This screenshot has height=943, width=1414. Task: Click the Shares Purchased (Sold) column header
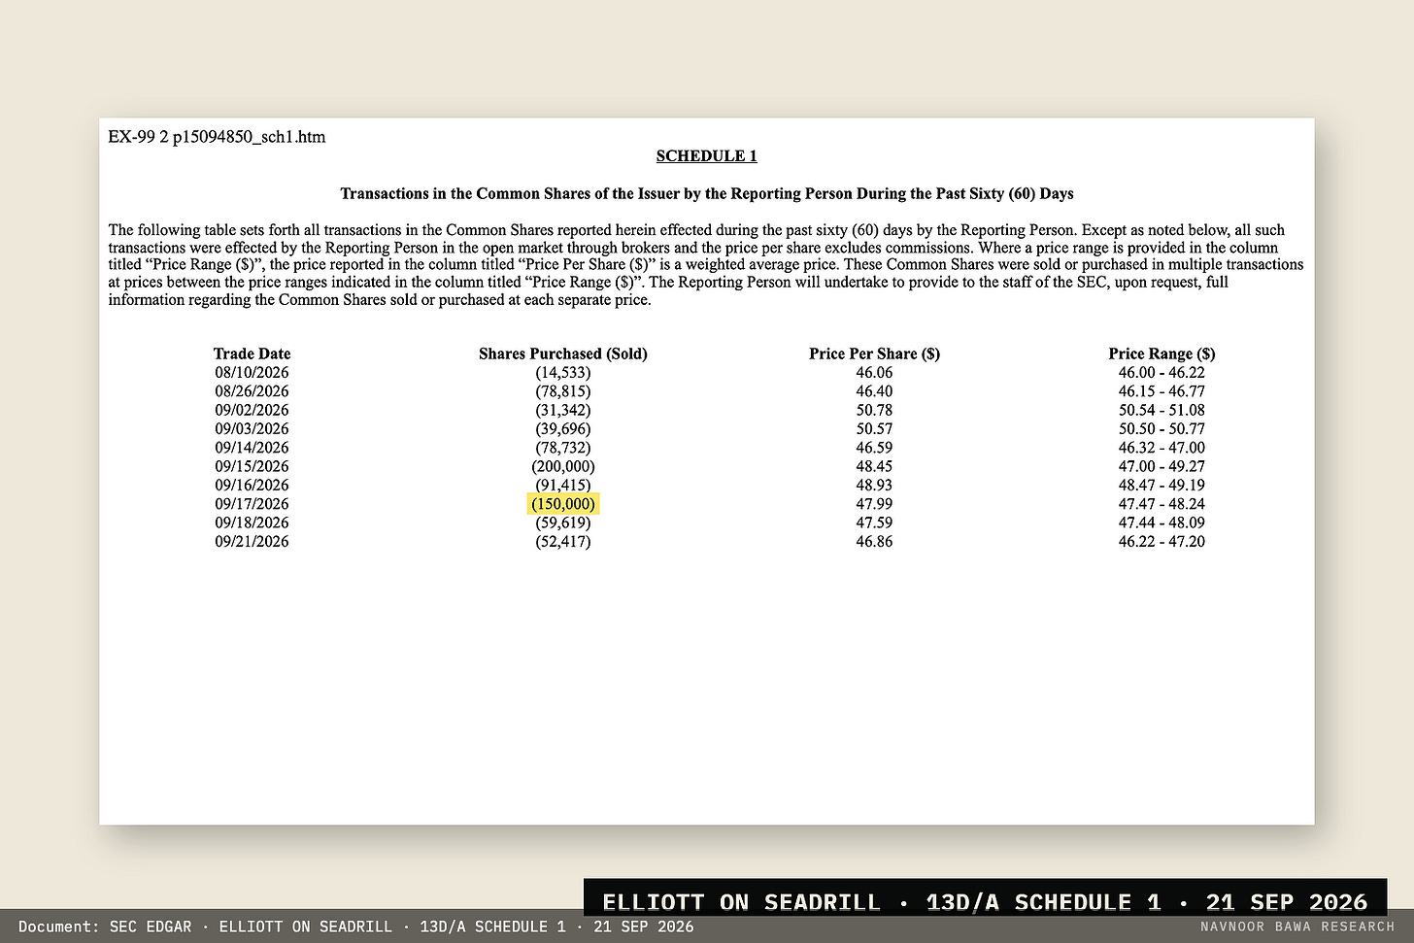click(x=563, y=354)
